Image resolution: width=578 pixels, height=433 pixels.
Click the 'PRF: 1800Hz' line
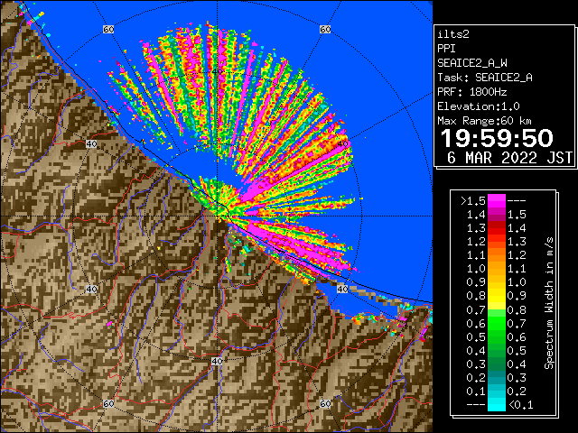472,92
